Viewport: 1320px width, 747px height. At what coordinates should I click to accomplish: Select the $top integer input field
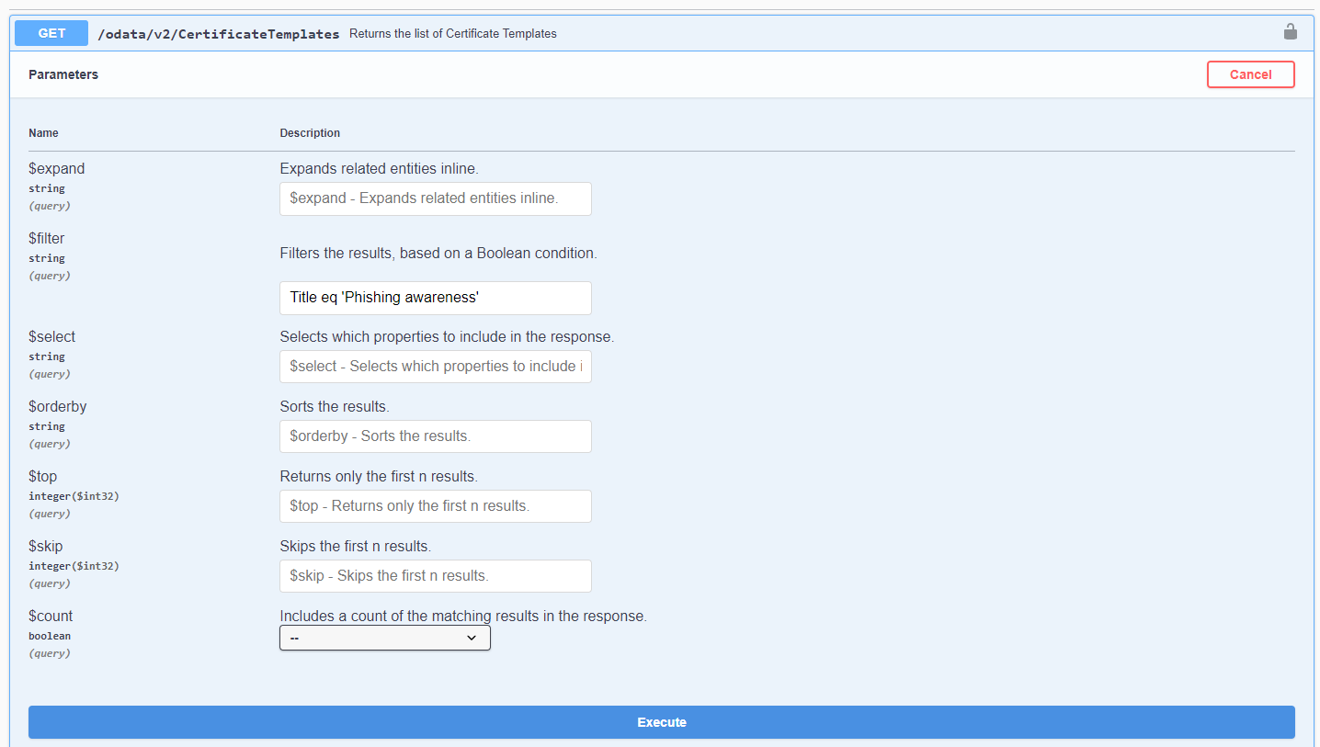[x=435, y=506]
